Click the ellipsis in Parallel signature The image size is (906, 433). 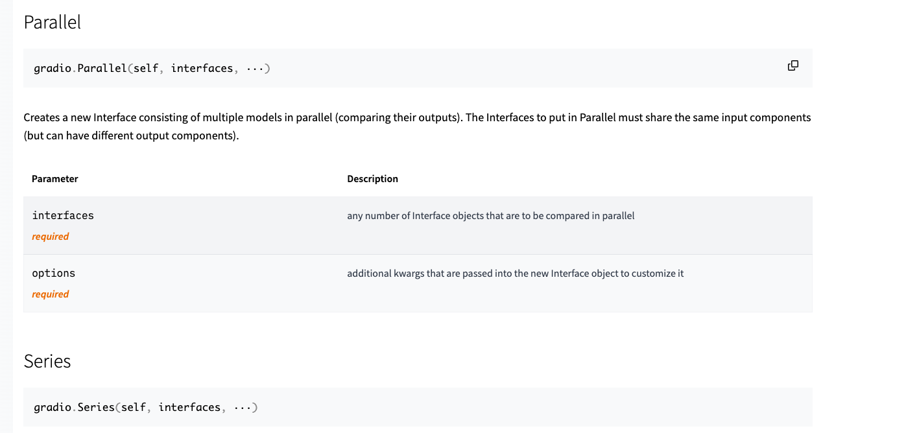point(255,68)
